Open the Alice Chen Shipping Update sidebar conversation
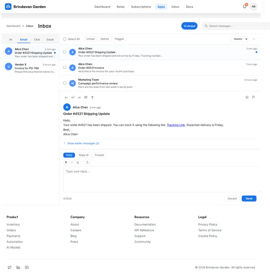The image size is (270, 277). tap(30, 52)
